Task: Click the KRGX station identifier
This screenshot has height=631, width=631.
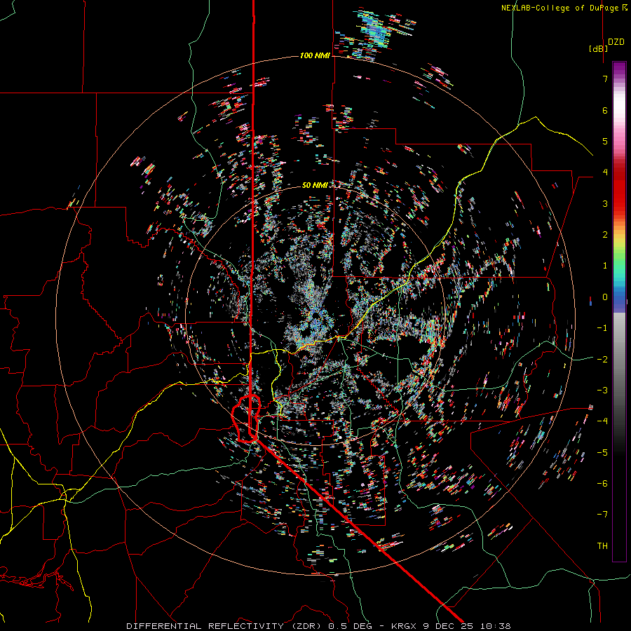Action: coord(405,626)
